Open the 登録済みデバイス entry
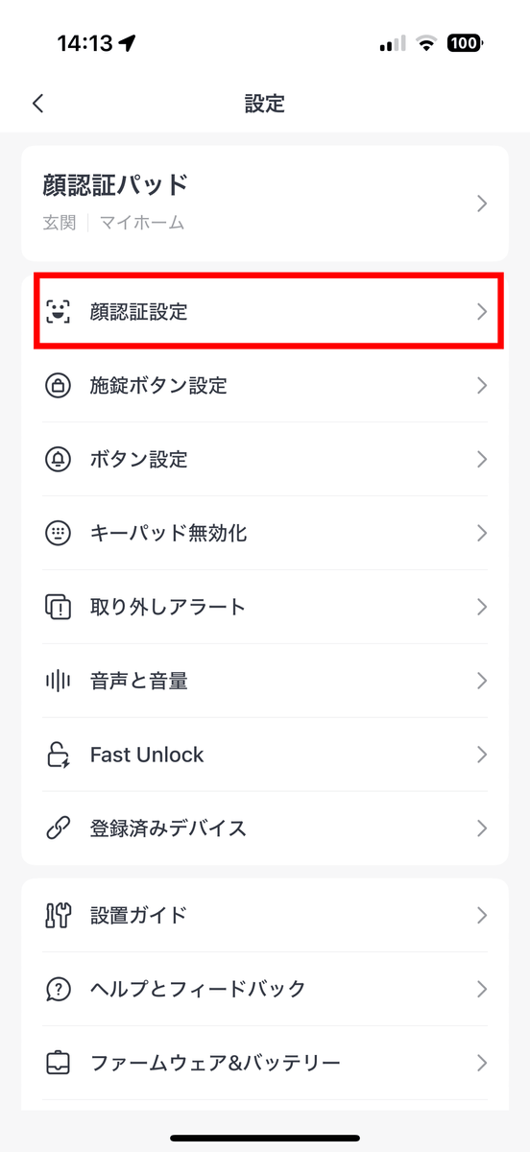 (265, 828)
